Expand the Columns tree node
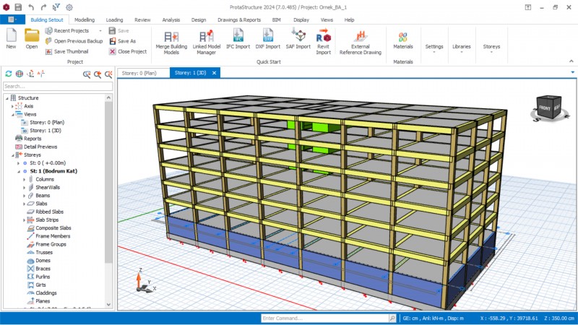578x325 pixels. pyautogui.click(x=23, y=179)
